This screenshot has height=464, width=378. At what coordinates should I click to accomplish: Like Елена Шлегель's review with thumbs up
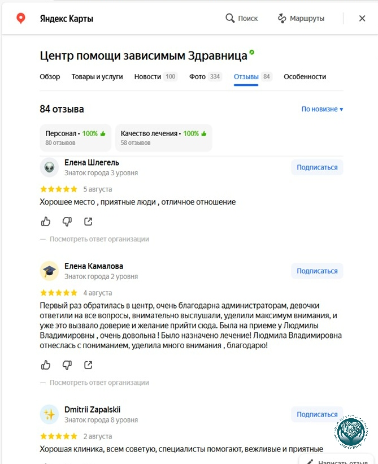[46, 222]
